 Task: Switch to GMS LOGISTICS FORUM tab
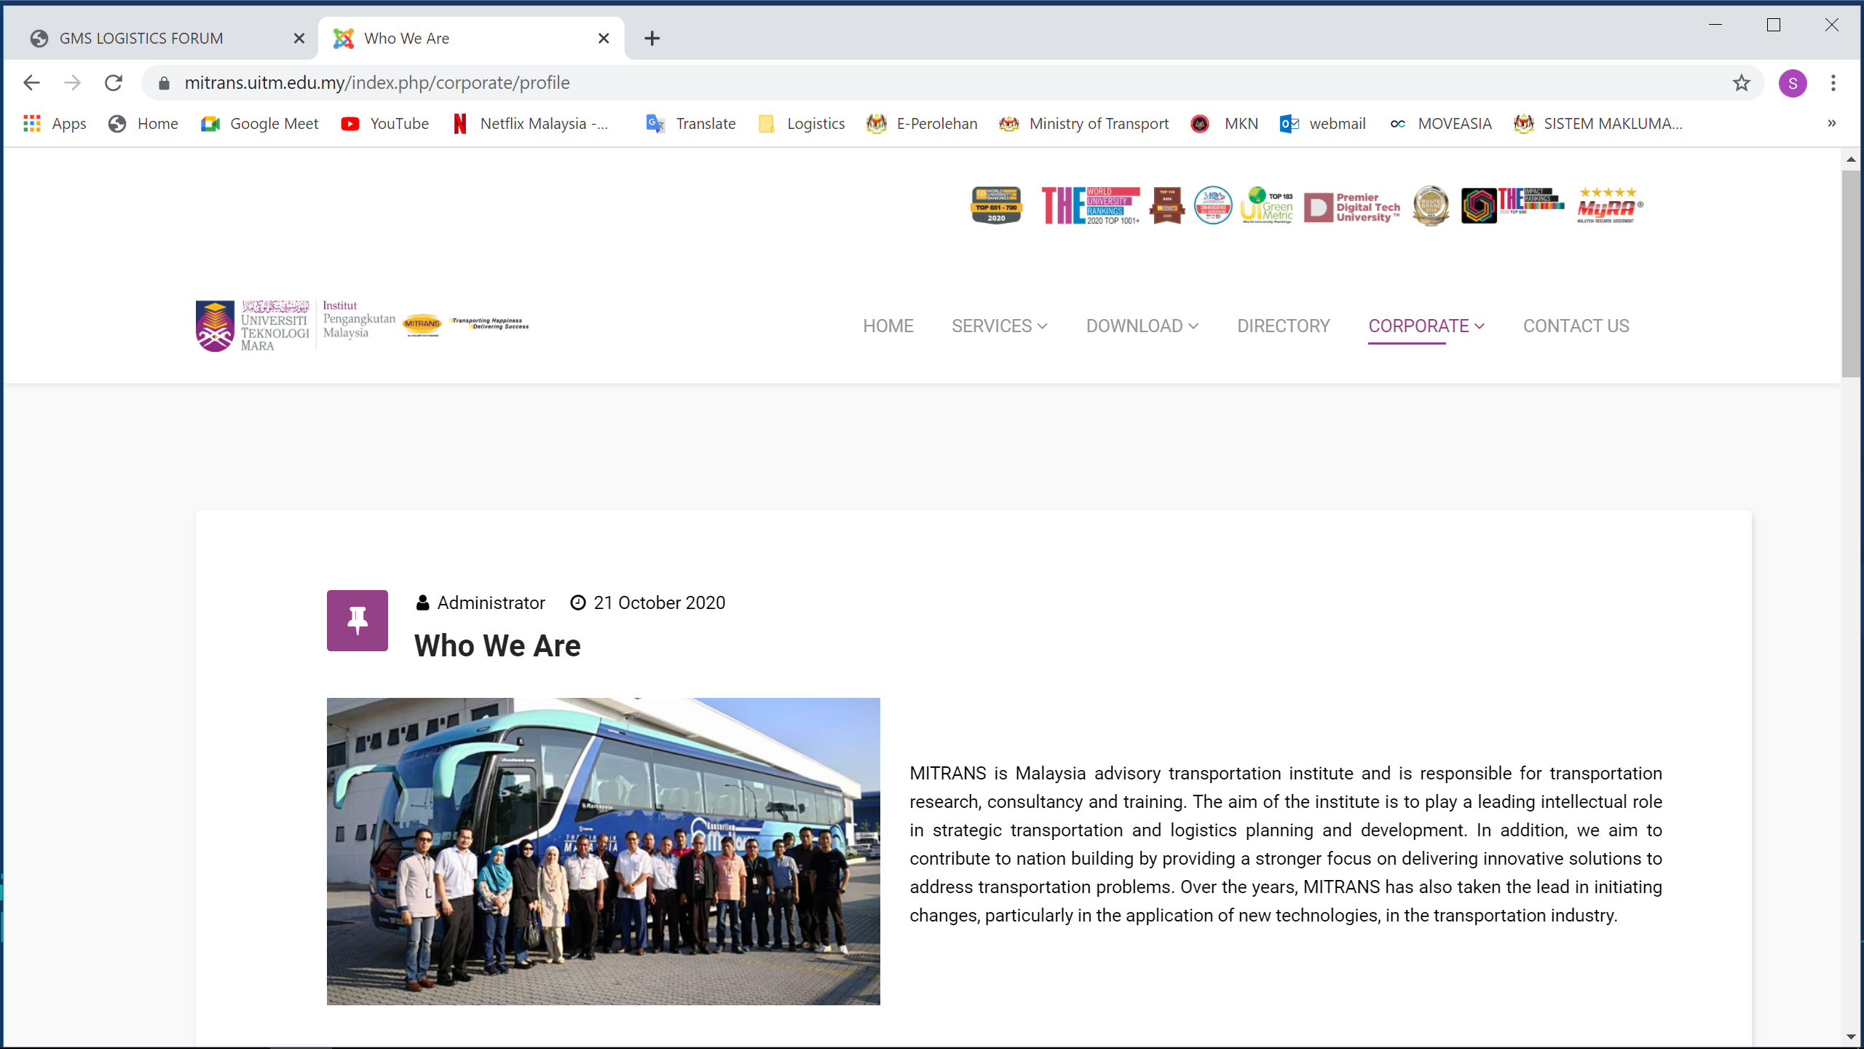tap(160, 39)
